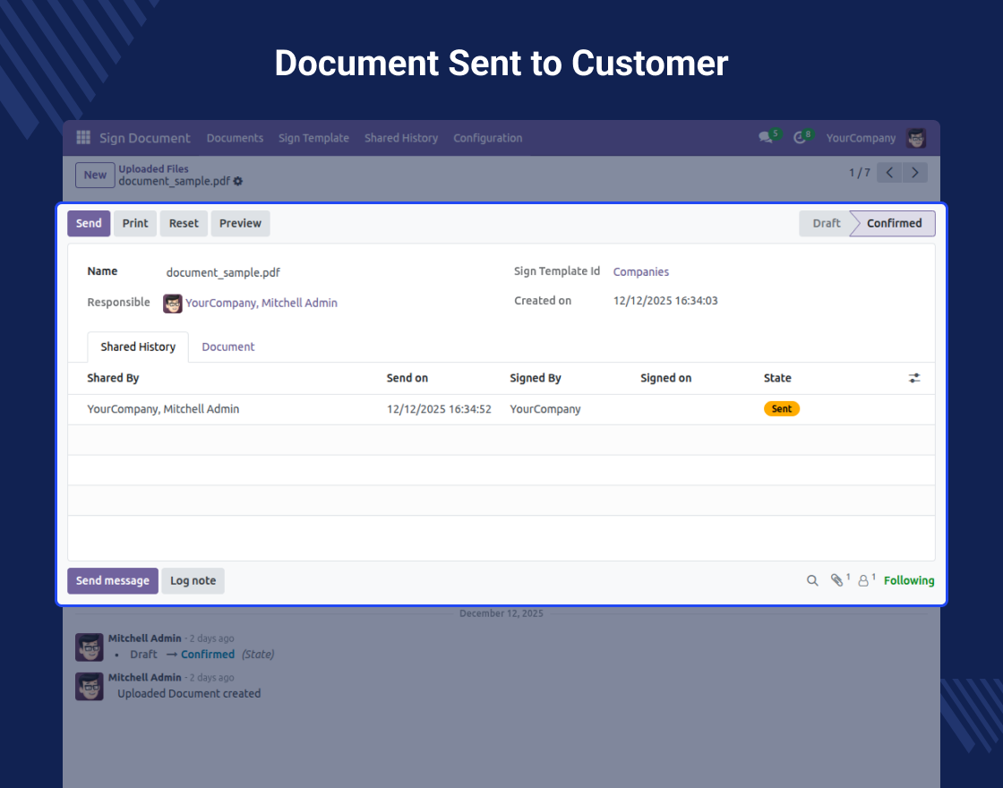Click Mitchell Admin avatar in top bar
The image size is (1003, 788).
pyautogui.click(x=916, y=138)
